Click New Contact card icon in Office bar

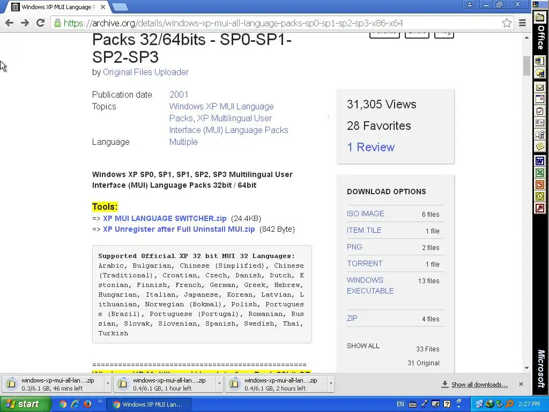[540, 123]
